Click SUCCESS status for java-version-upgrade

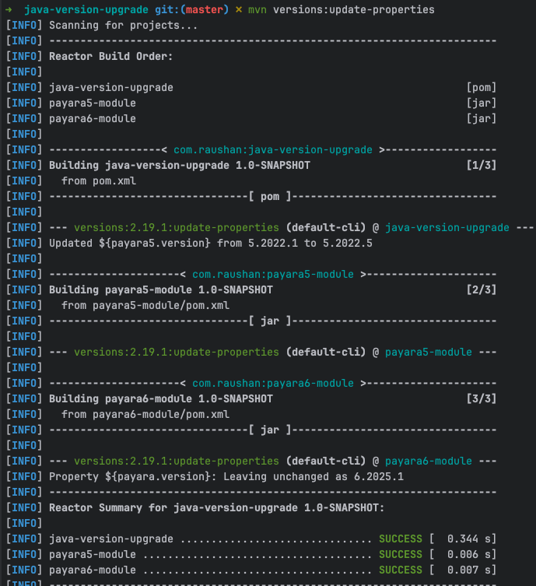(401, 539)
